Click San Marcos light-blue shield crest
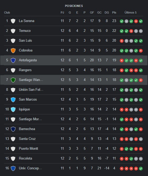 pyautogui.click(x=13, y=100)
